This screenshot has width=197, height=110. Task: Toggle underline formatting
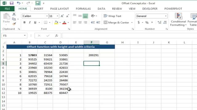(x=35, y=22)
